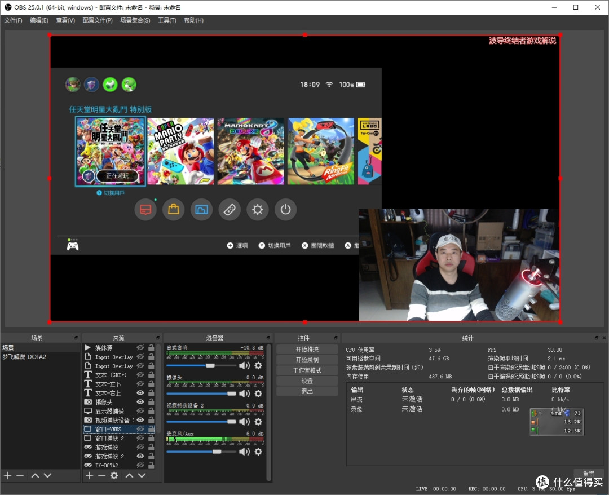Remove selected scene with minus icon in 场景 panel
The image size is (609, 495).
20,475
